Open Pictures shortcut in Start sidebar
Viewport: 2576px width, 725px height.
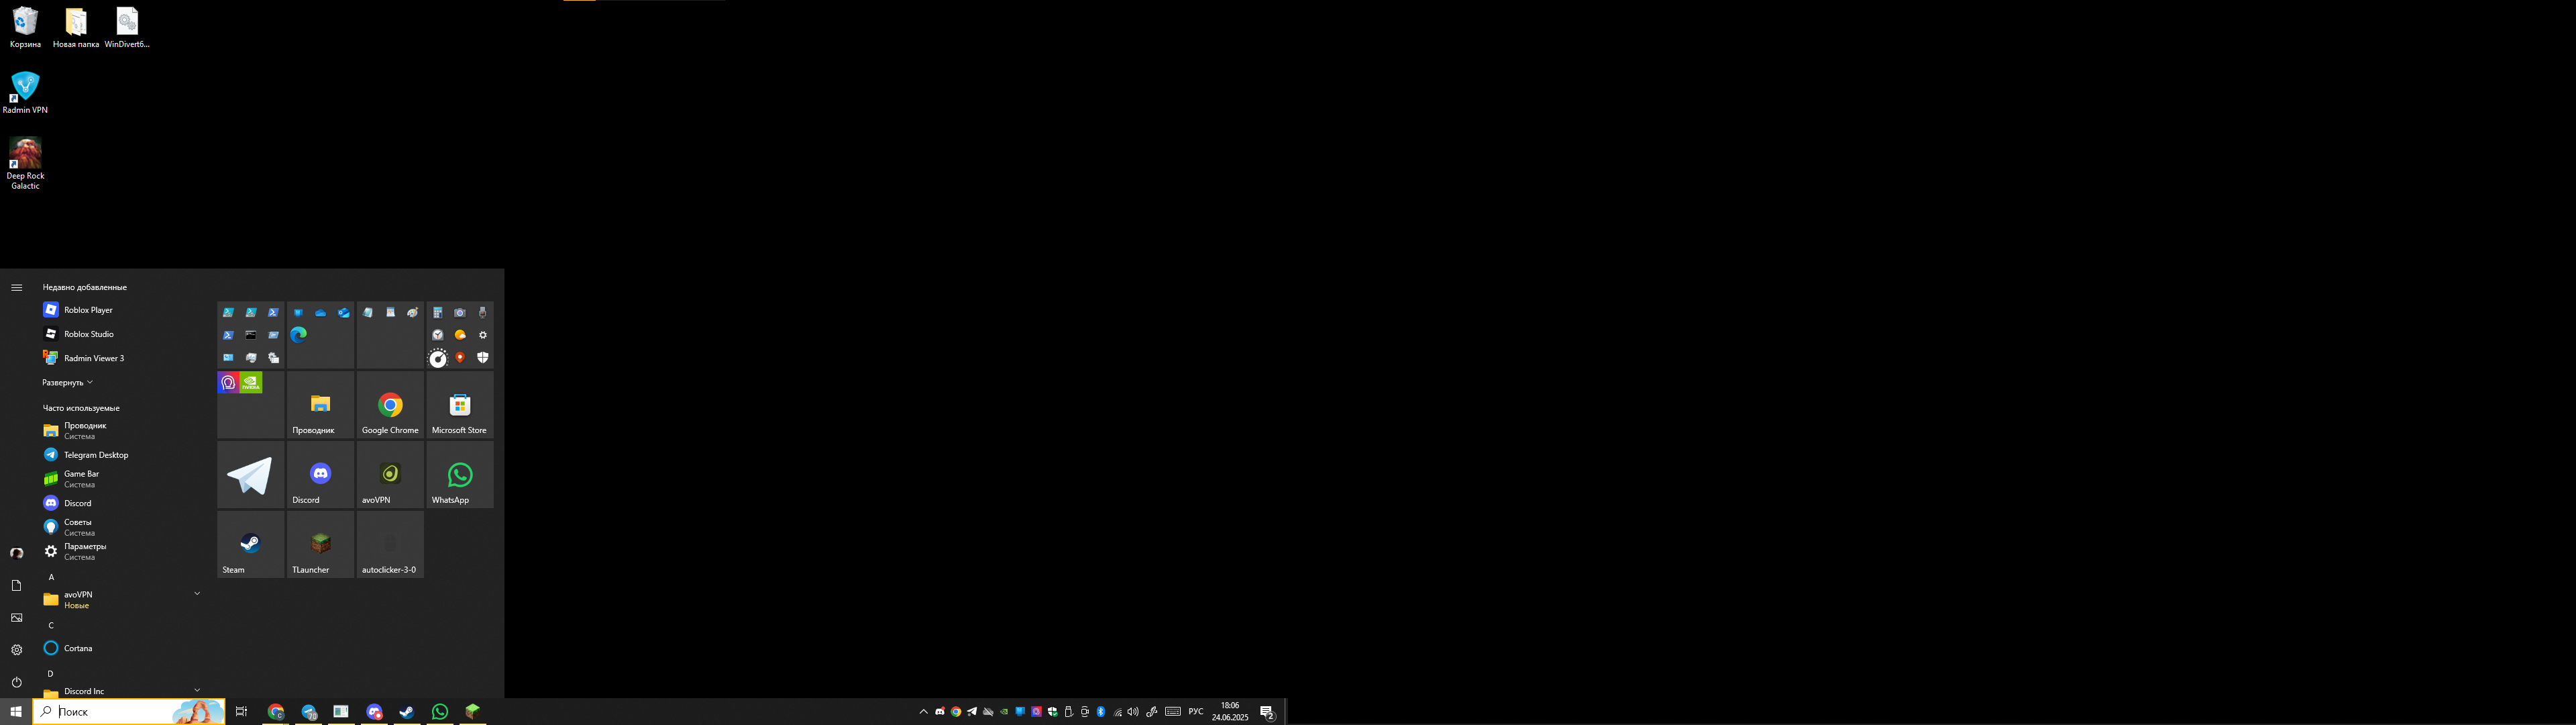coord(16,618)
